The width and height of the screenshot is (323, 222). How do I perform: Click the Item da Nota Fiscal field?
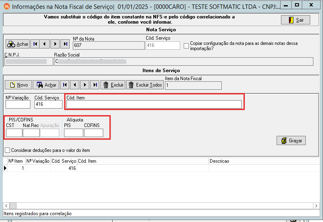[x=193, y=85]
